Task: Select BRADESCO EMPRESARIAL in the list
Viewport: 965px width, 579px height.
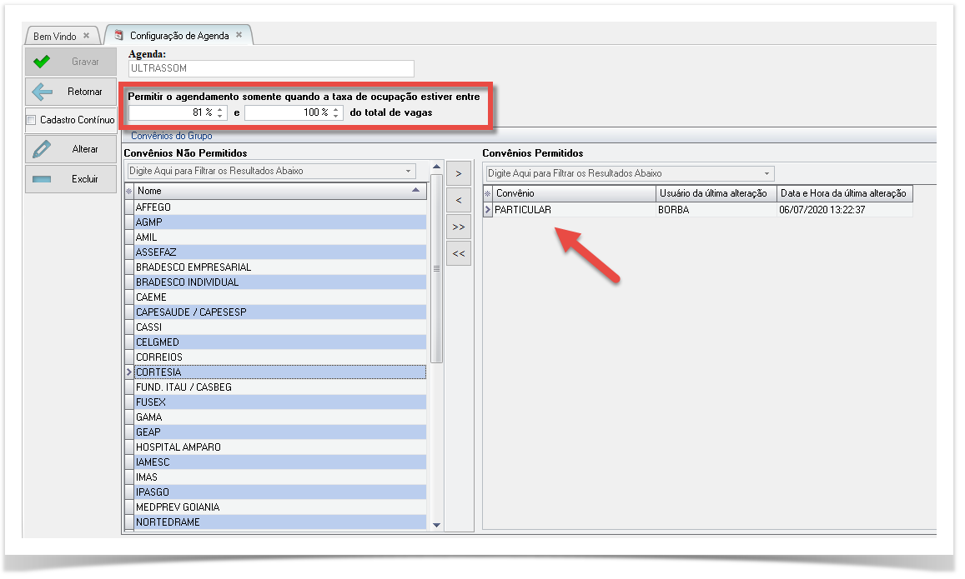Action: click(x=194, y=267)
